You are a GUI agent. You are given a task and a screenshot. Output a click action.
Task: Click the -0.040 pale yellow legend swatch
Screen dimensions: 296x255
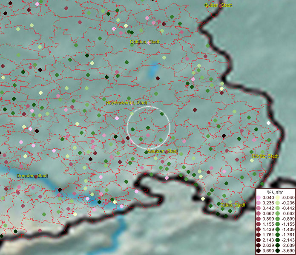(278, 198)
